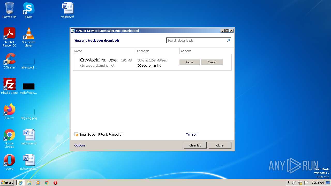The height and width of the screenshot is (186, 331).
Task: Open mainhope.rtf document icon
Action: pyautogui.click(x=28, y=137)
